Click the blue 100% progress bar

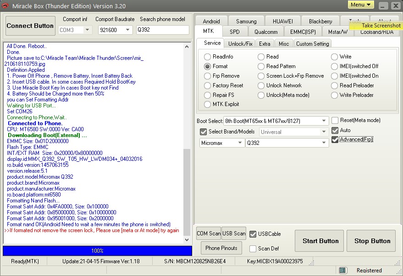(97, 250)
